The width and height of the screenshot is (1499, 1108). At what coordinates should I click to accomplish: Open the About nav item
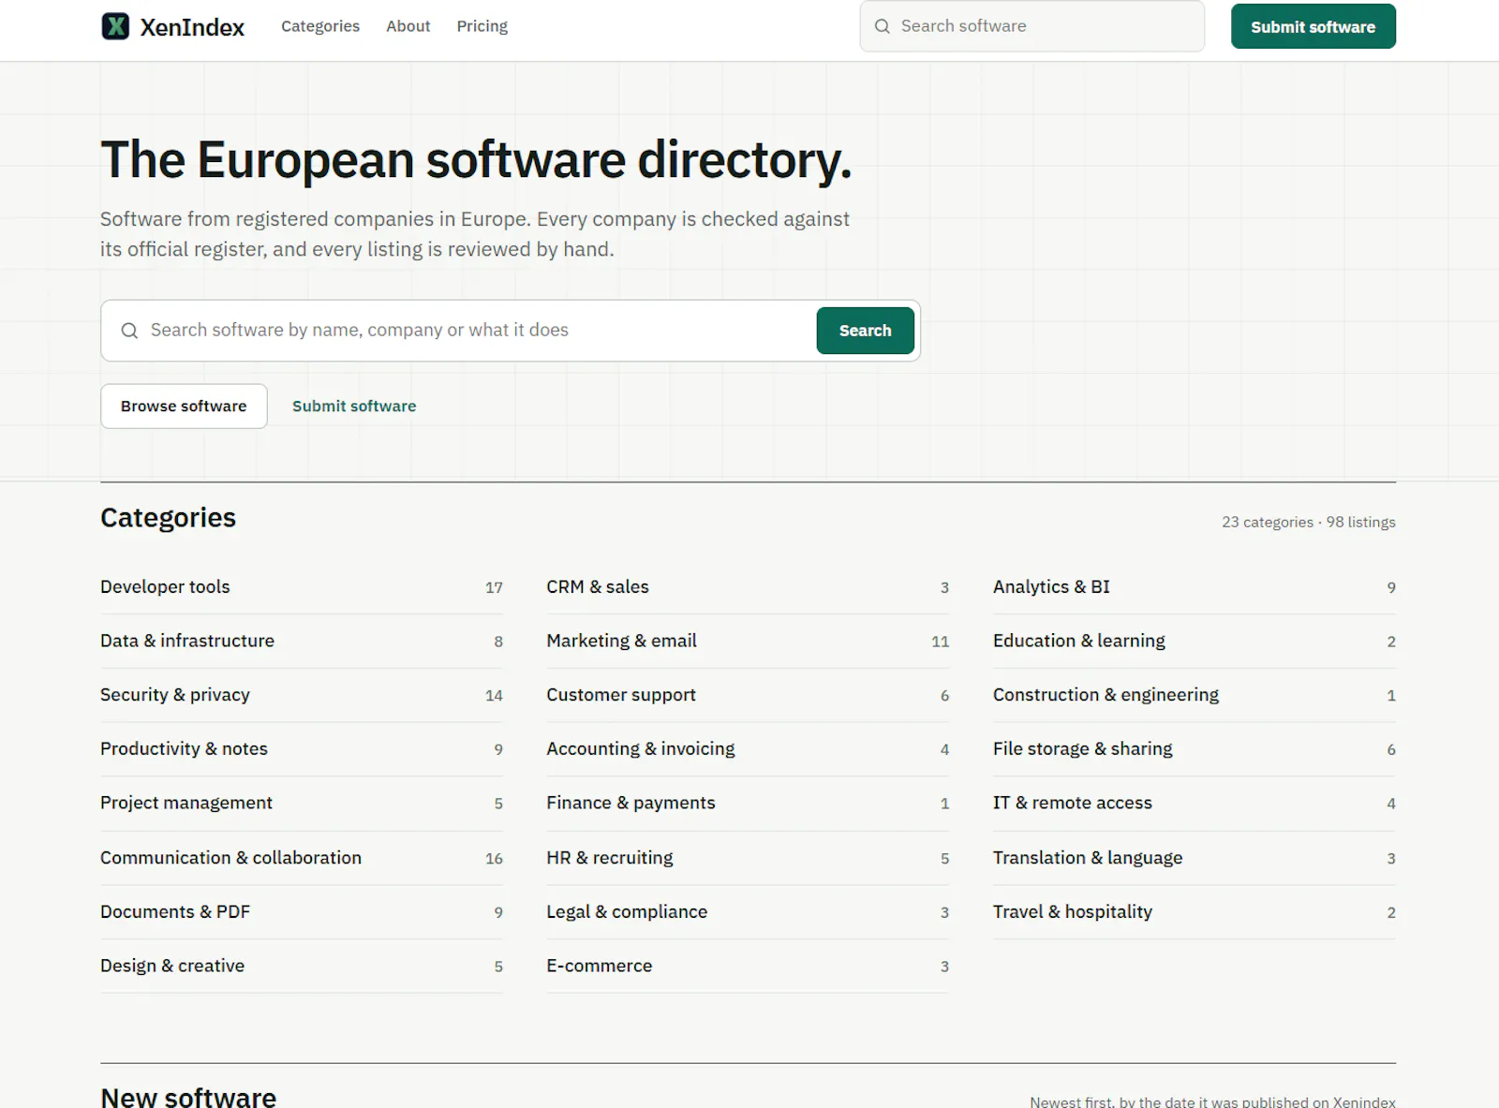click(x=408, y=26)
